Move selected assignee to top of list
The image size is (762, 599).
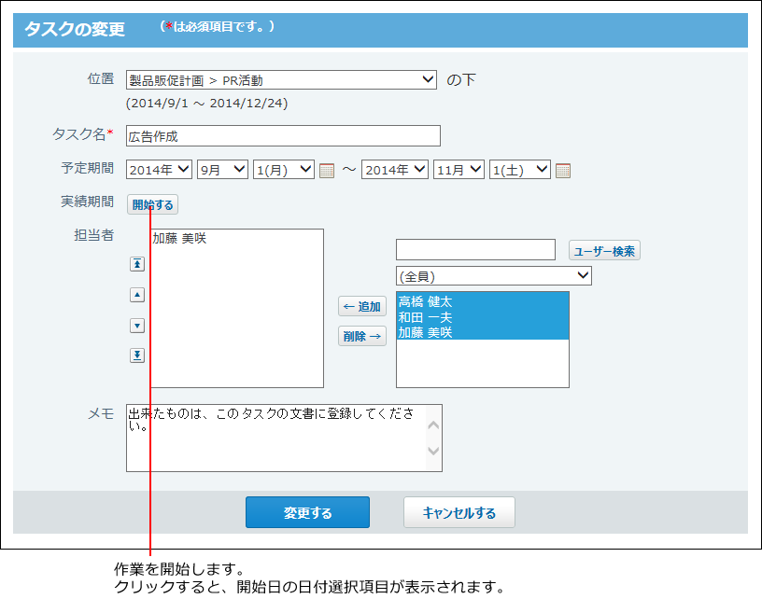pyautogui.click(x=137, y=264)
